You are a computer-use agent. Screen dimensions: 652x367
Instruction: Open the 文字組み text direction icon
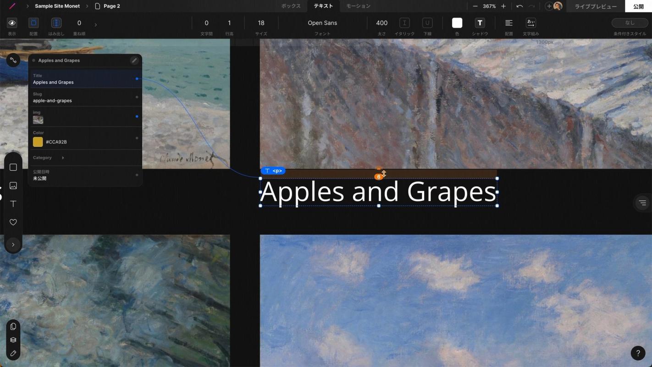(530, 23)
